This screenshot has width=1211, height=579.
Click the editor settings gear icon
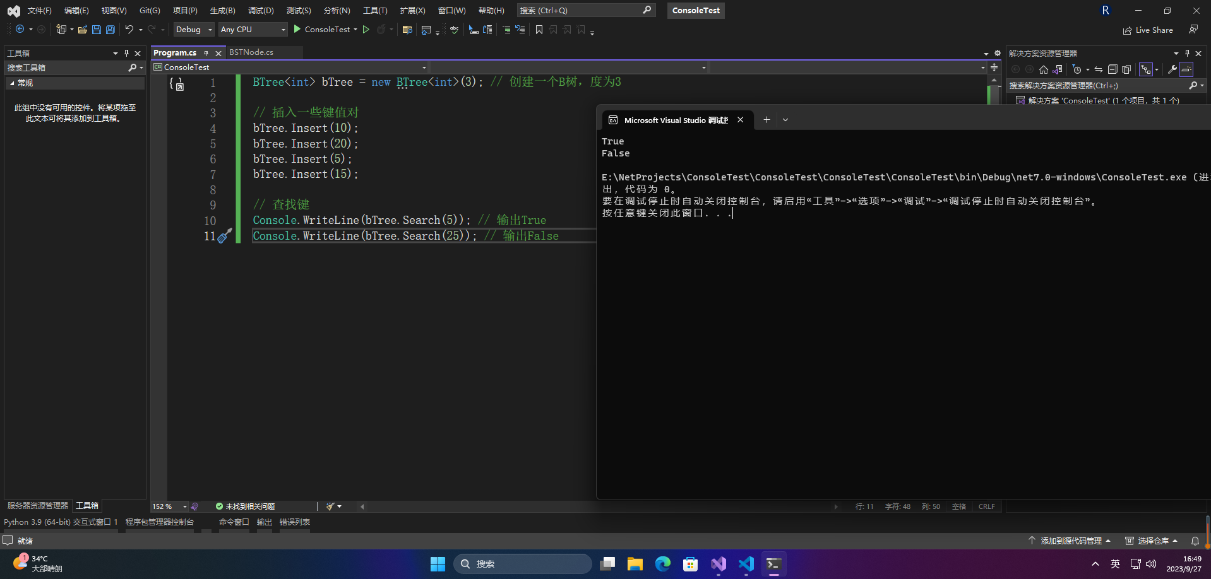pos(998,54)
